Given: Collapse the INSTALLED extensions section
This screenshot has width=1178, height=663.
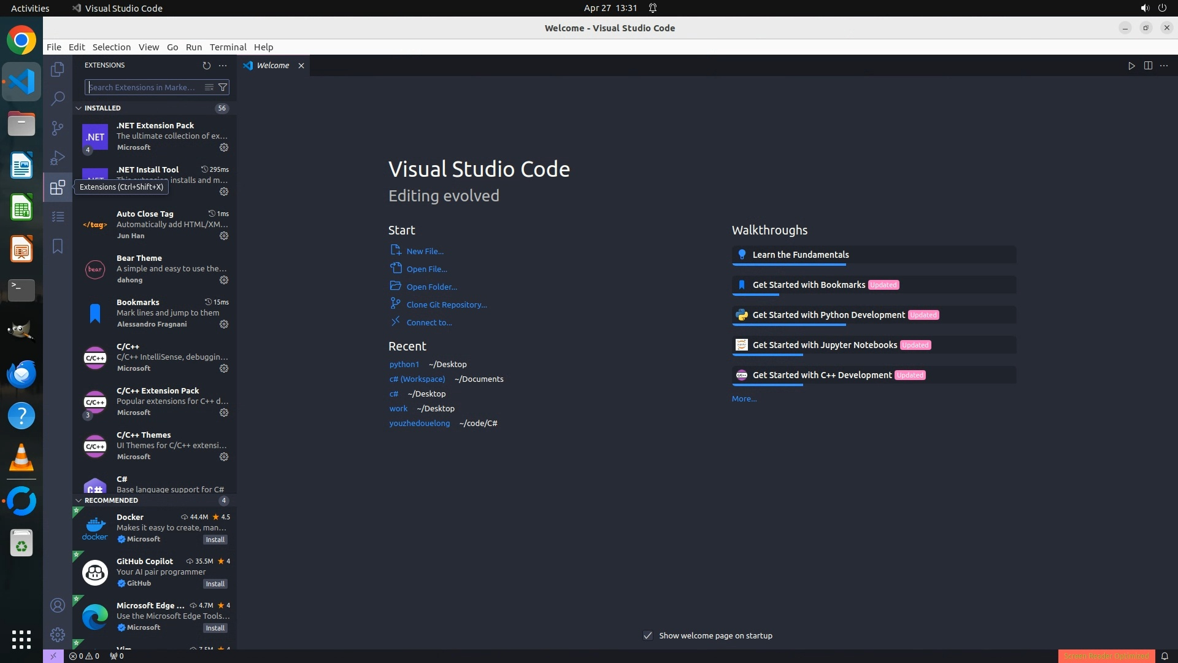Looking at the screenshot, I should 79,108.
